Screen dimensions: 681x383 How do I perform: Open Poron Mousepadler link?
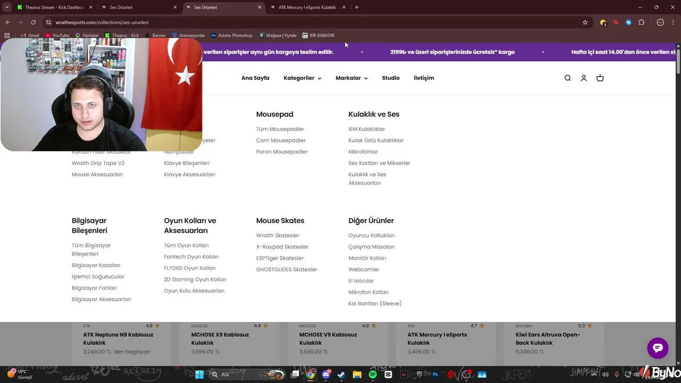tap(282, 152)
